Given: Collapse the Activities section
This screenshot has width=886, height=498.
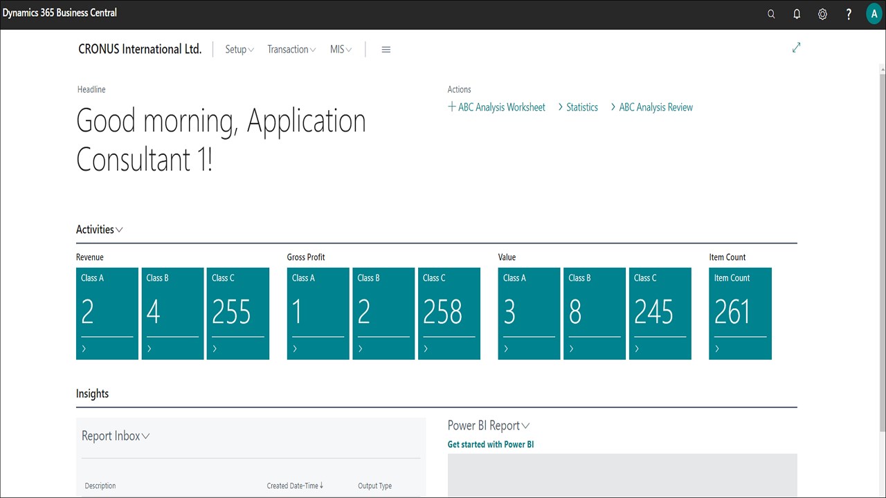Looking at the screenshot, I should click(100, 230).
